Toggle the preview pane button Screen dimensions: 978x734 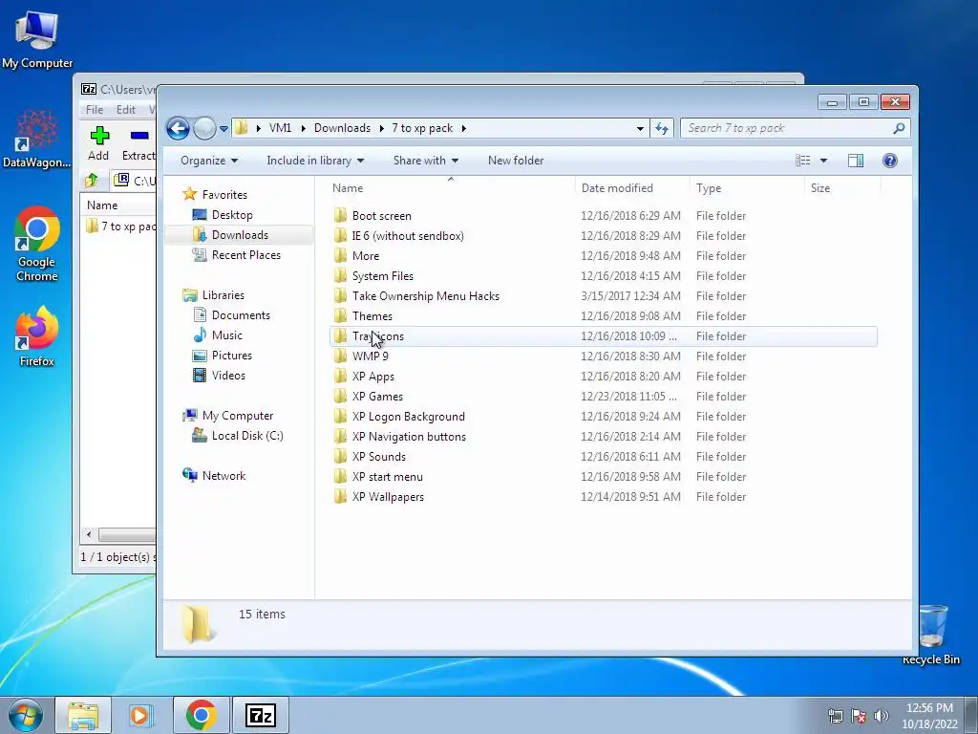tap(856, 161)
